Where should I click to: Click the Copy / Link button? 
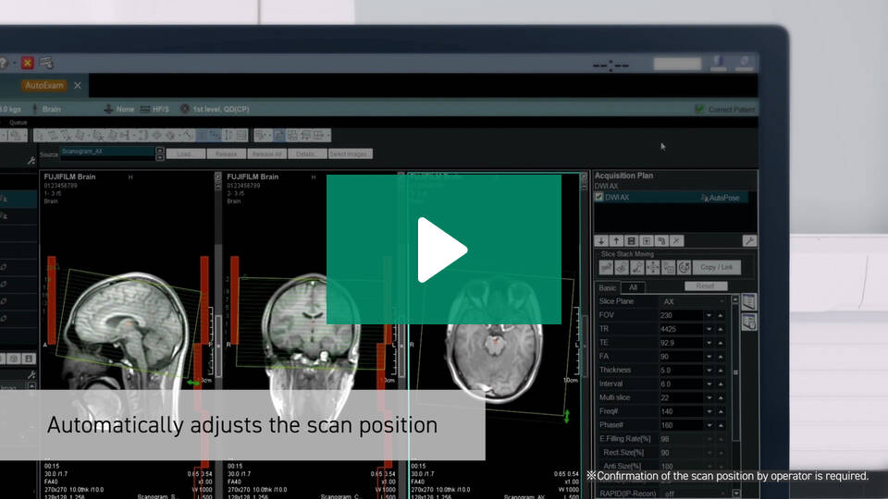coord(716,267)
